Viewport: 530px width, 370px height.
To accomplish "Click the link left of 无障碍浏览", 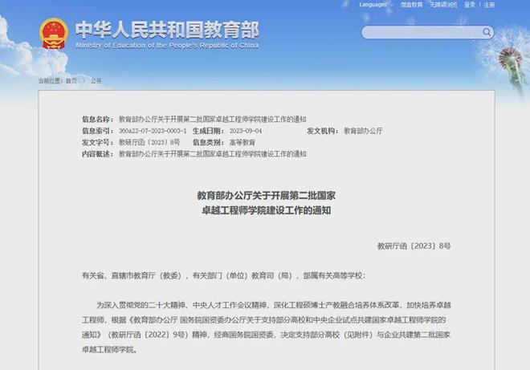I will [x=411, y=5].
